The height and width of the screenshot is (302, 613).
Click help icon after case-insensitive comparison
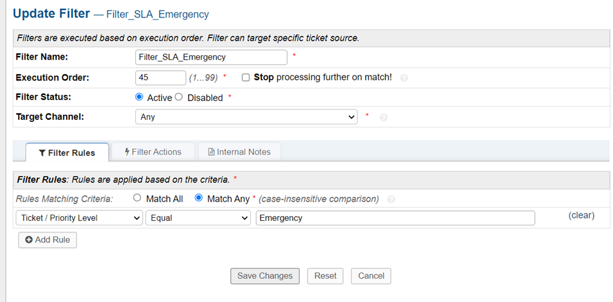tap(392, 200)
